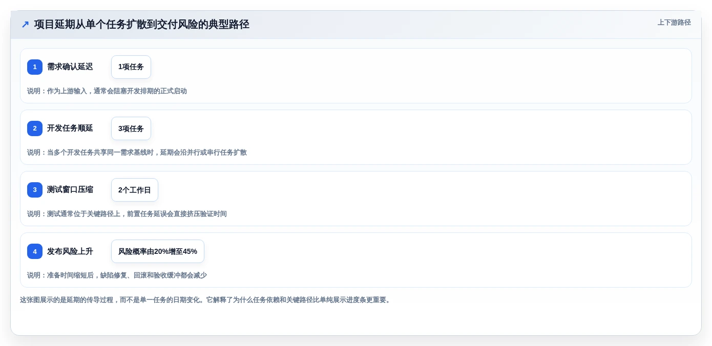Click the step 1 number badge
Image resolution: width=712 pixels, height=346 pixels.
[35, 67]
